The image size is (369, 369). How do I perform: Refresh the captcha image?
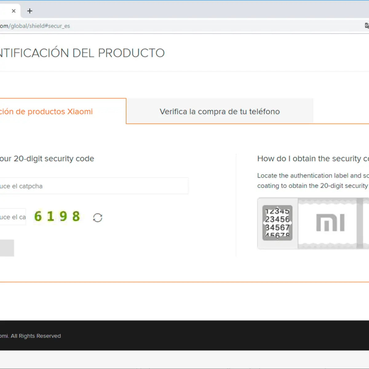[x=97, y=218]
